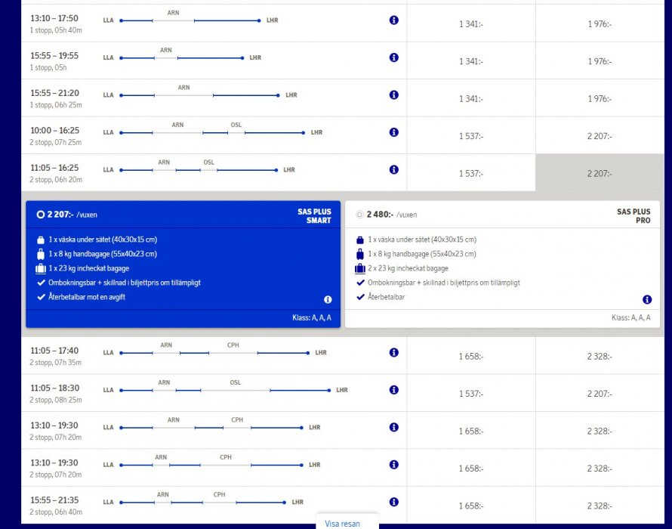Select the 2 480:- SAS Plus Pro radio button
Screen dimensions: 672x529
pyautogui.click(x=359, y=215)
